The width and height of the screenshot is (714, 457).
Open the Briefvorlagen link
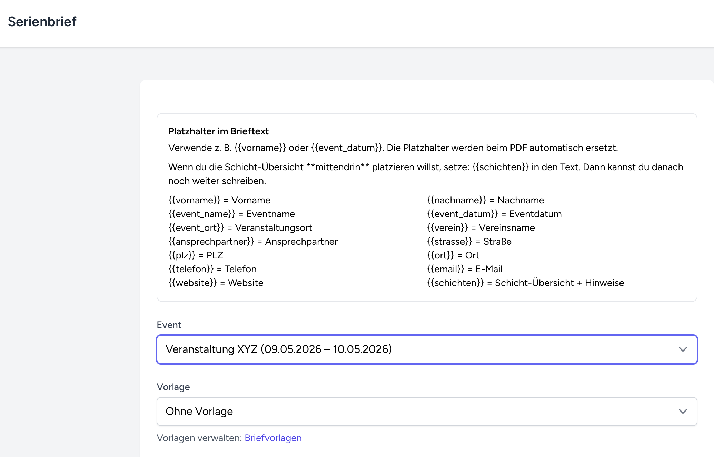[x=273, y=438]
